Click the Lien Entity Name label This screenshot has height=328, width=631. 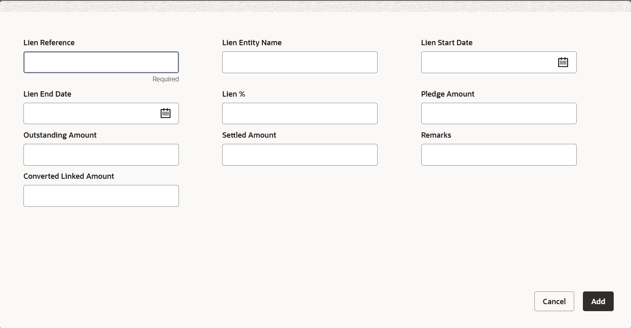point(252,43)
